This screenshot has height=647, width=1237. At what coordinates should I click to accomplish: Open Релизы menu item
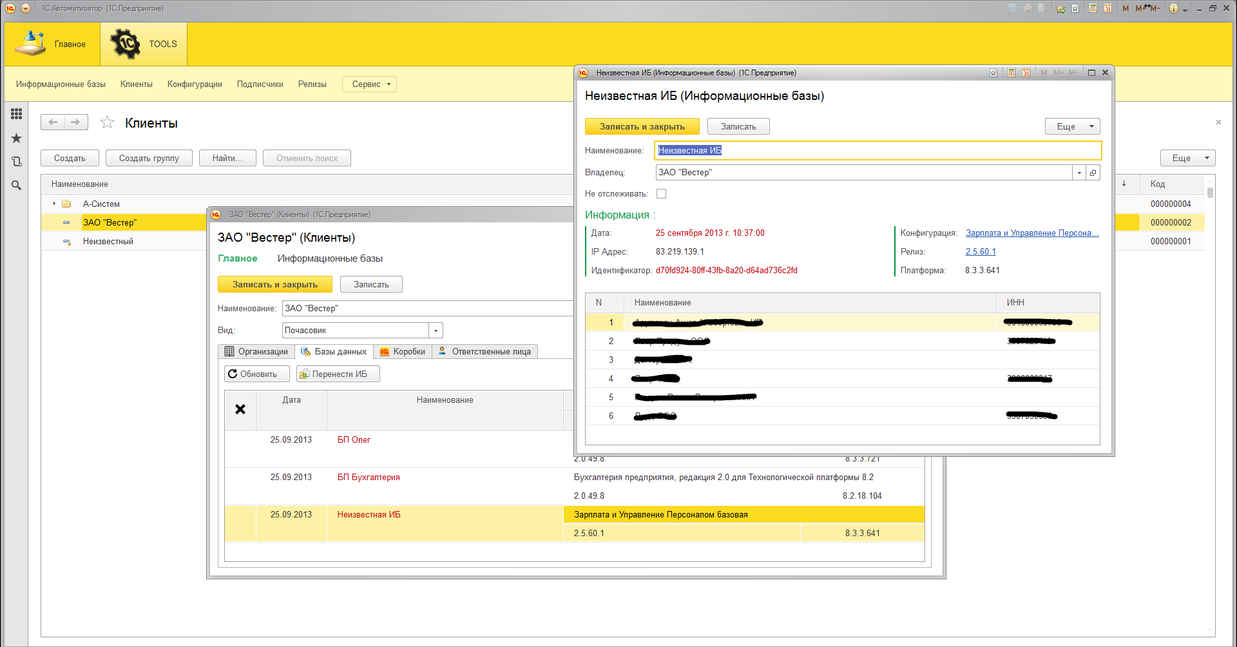pos(312,84)
